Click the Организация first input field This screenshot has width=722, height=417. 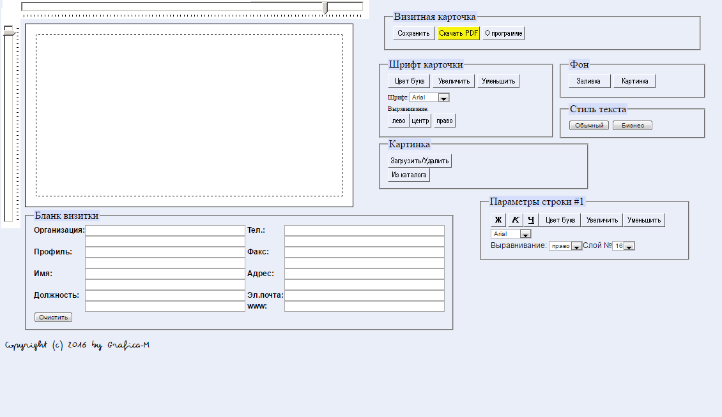pos(165,230)
